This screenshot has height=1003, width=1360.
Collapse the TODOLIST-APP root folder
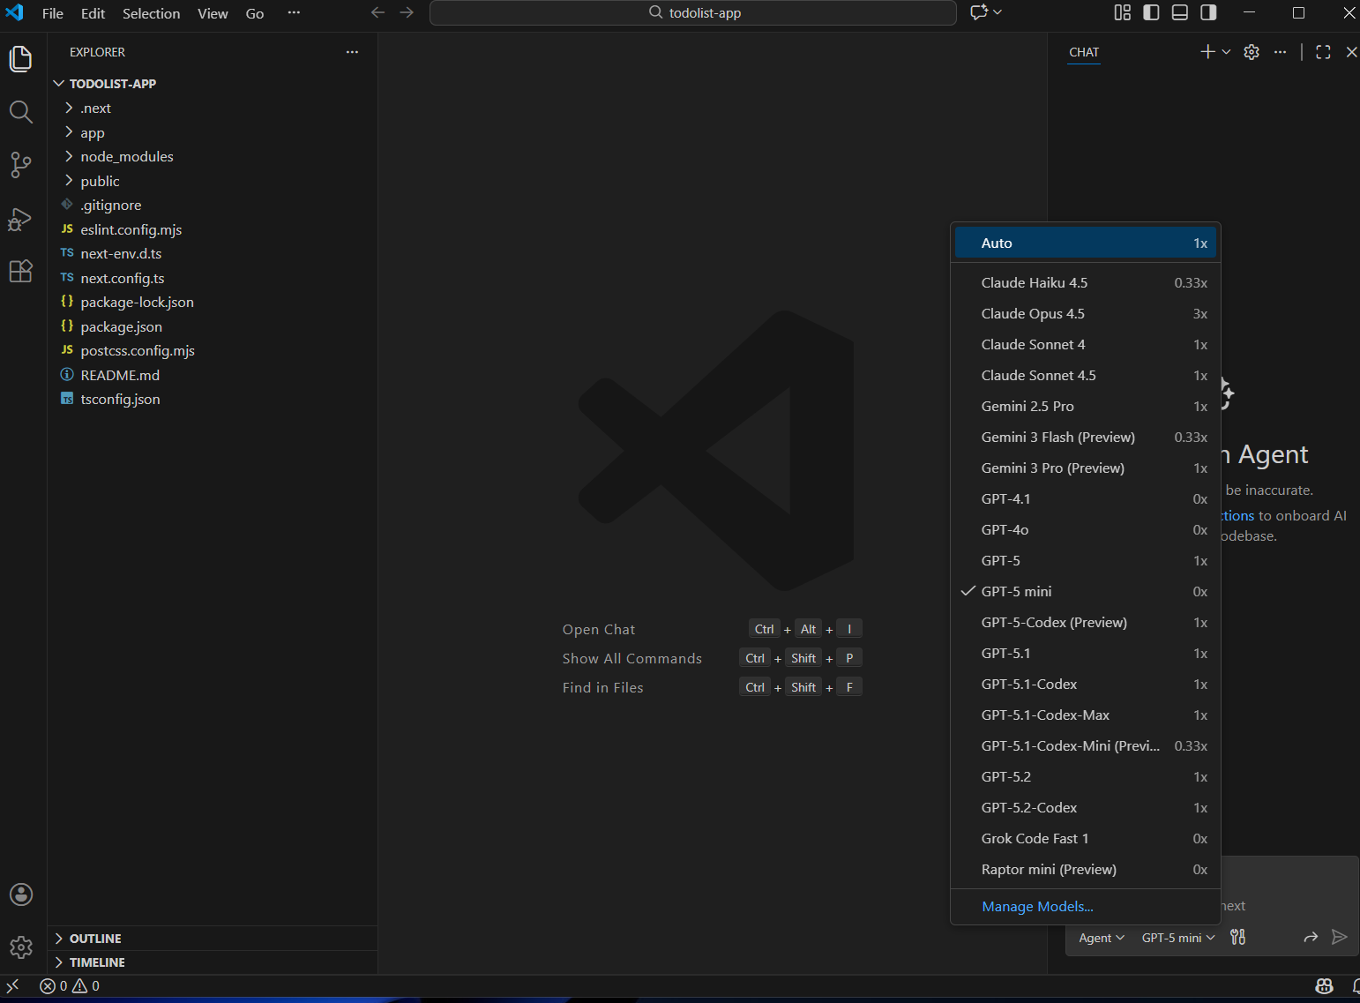click(213, 84)
